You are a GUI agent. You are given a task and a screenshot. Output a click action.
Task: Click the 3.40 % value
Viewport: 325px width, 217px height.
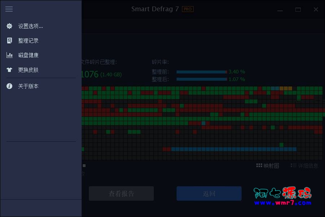tap(237, 72)
